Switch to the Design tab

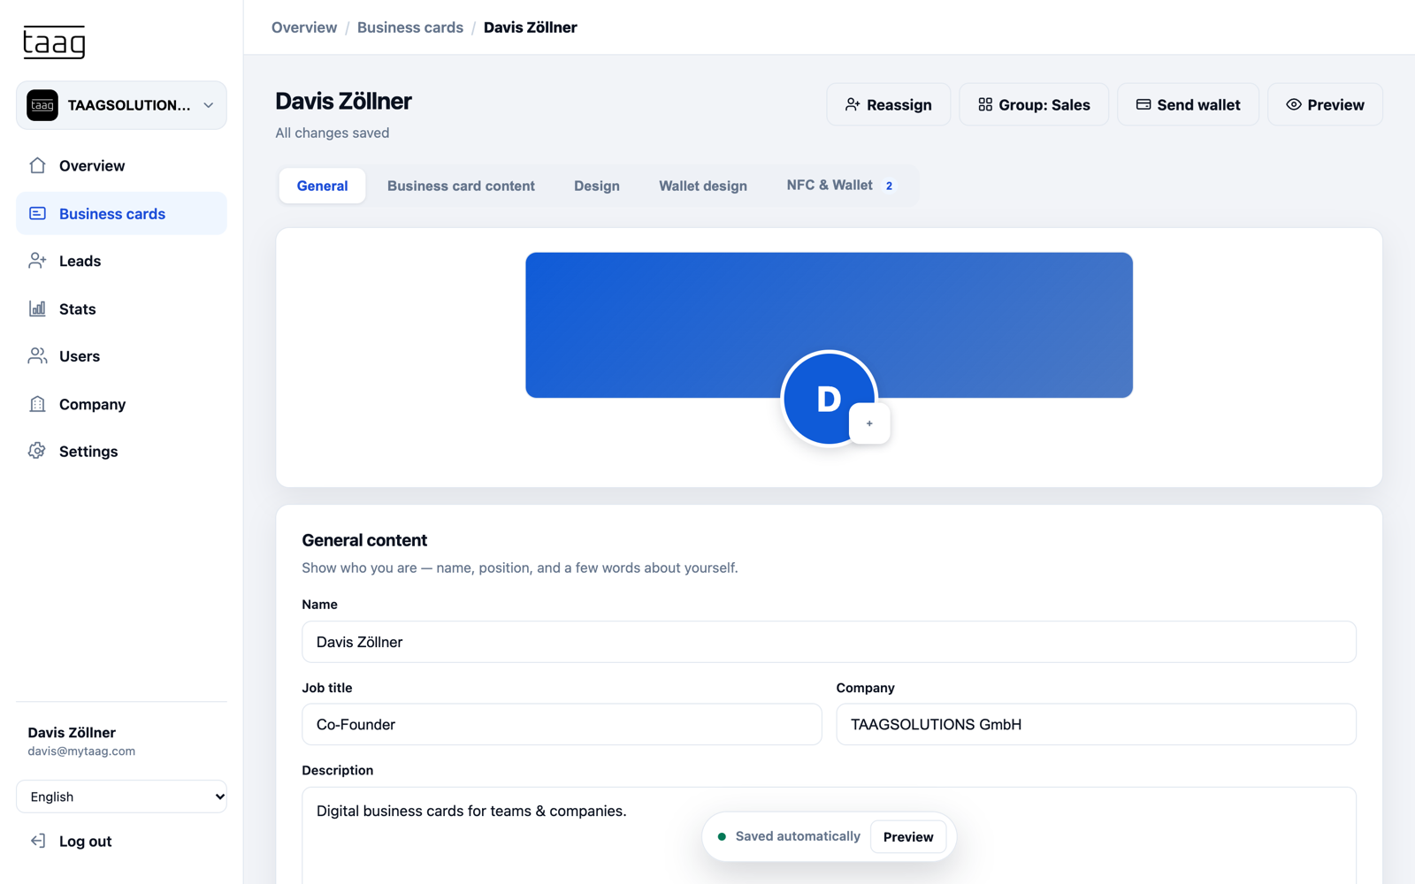tap(597, 186)
